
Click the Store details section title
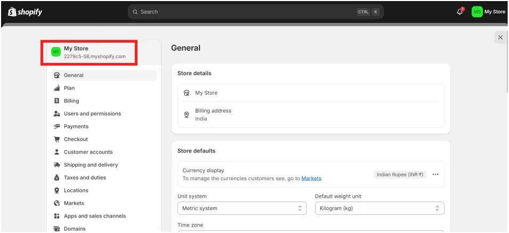(195, 74)
